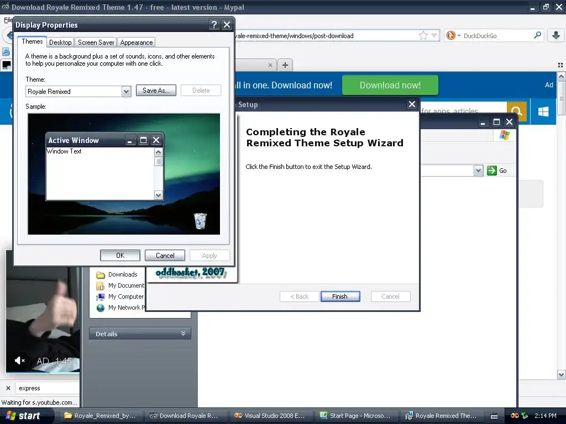Click the Windows flag logo in Explorer window
The image size is (566, 424).
pyautogui.click(x=504, y=136)
